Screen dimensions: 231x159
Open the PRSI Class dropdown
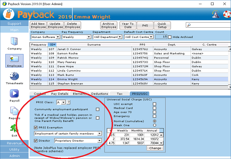[x=63, y=102]
